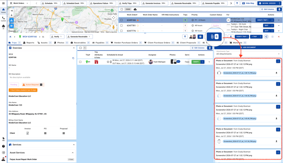
Task: Download Screenshot_2026-07-27_at_1.48.19_PM.png attachment
Action: click(x=276, y=73)
